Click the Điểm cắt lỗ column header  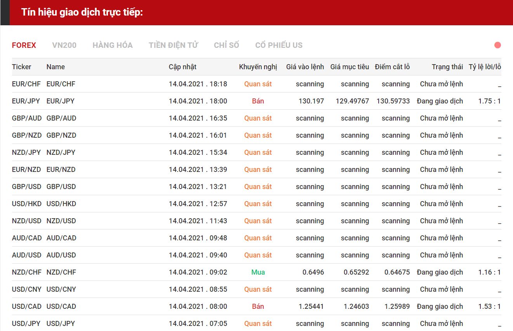392,67
